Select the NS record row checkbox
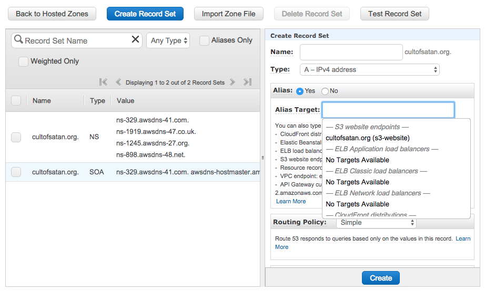This screenshot has width=485, height=291. [x=16, y=137]
